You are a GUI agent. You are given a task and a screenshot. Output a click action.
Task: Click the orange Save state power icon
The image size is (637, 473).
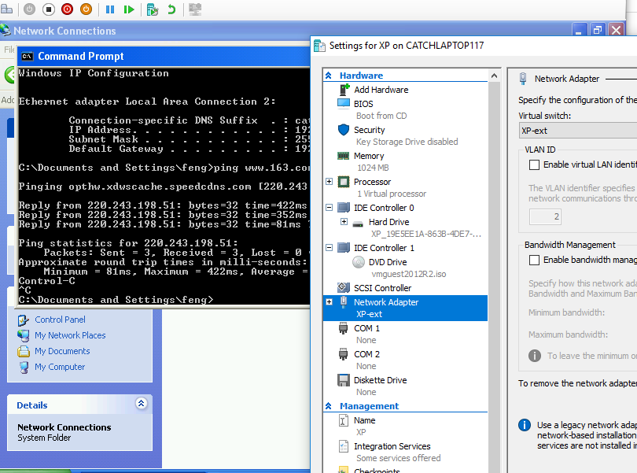86,9
